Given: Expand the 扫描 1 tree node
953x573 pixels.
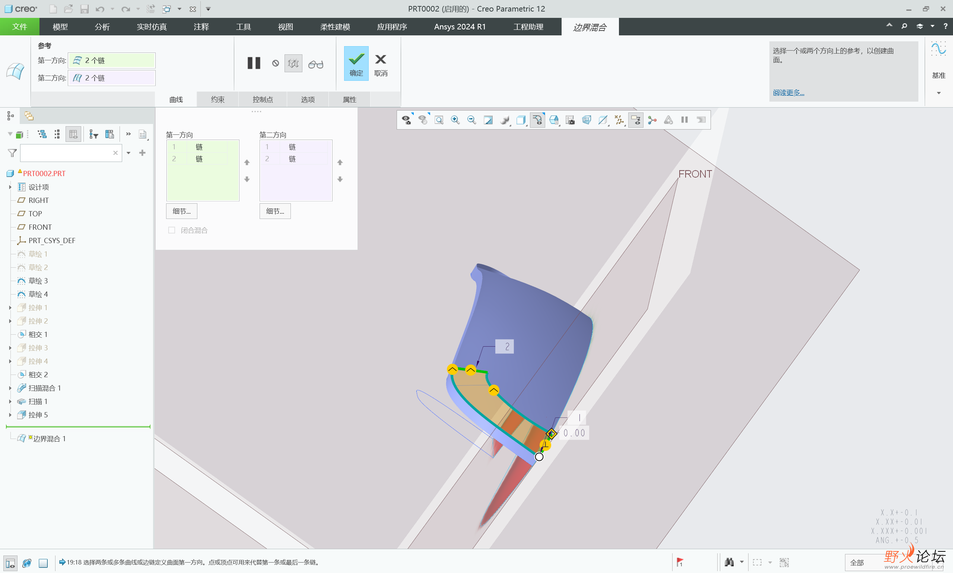Looking at the screenshot, I should click(10, 401).
